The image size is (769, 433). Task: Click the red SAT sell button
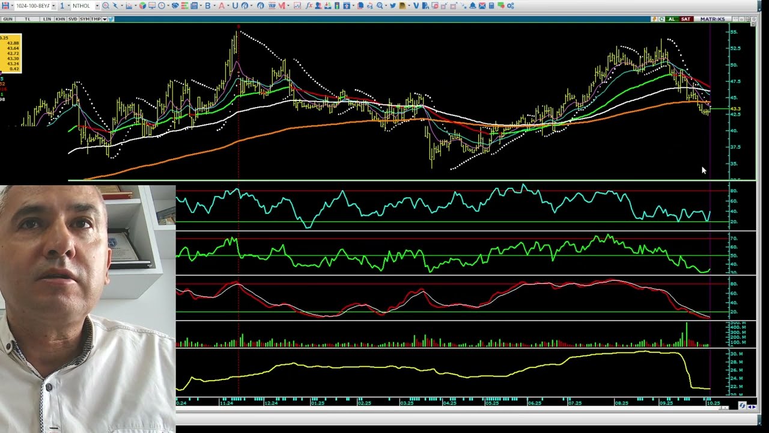685,19
